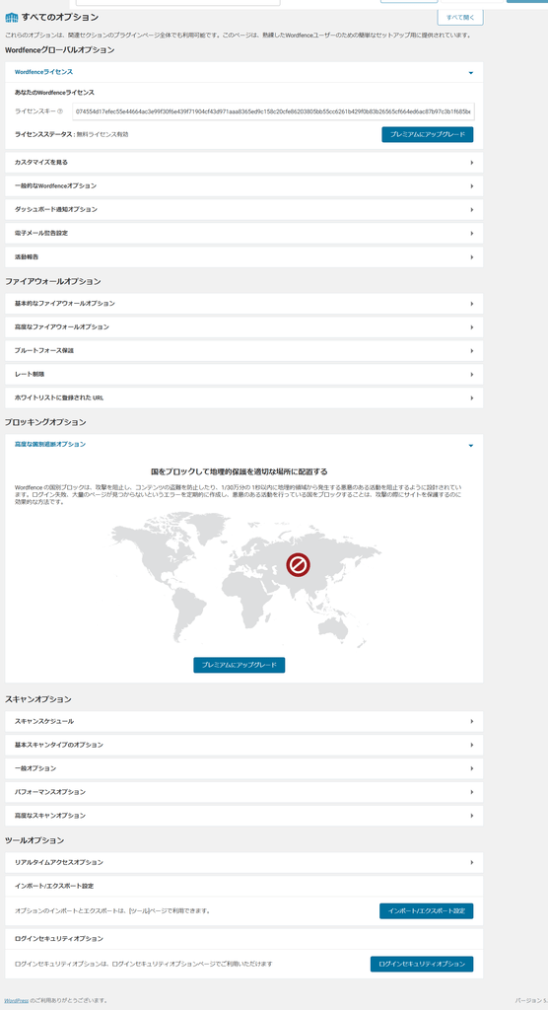Screen dimensions: 548x1010
Task: Click the ログインセキュリティオプション row title
Action: (x=58, y=939)
